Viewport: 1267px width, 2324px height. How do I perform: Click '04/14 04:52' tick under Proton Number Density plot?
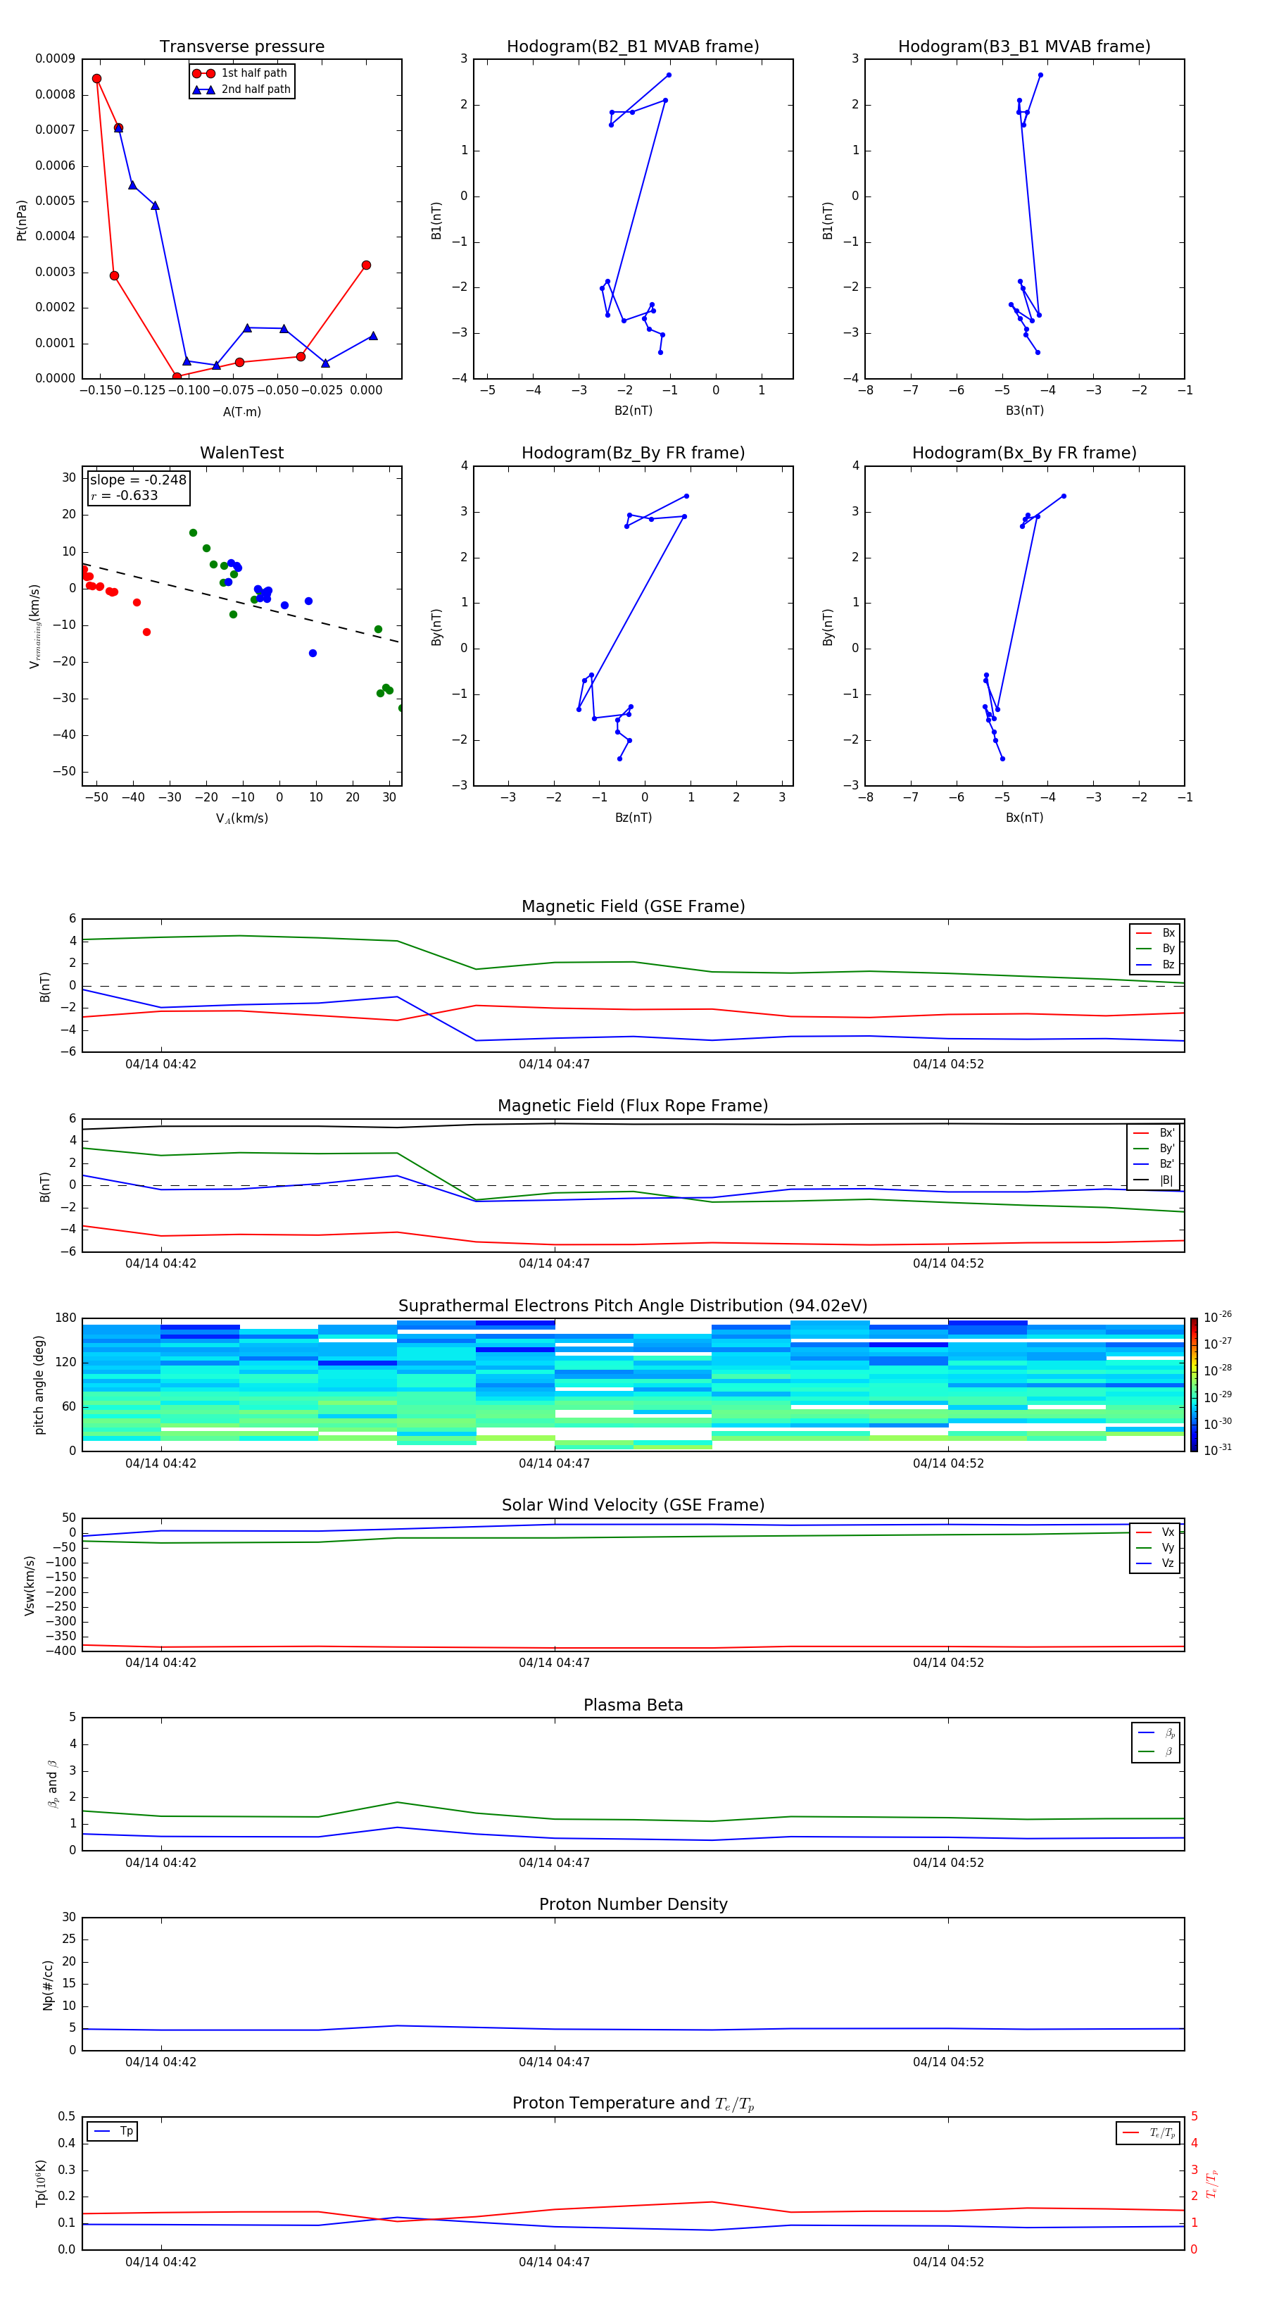click(x=947, y=2062)
